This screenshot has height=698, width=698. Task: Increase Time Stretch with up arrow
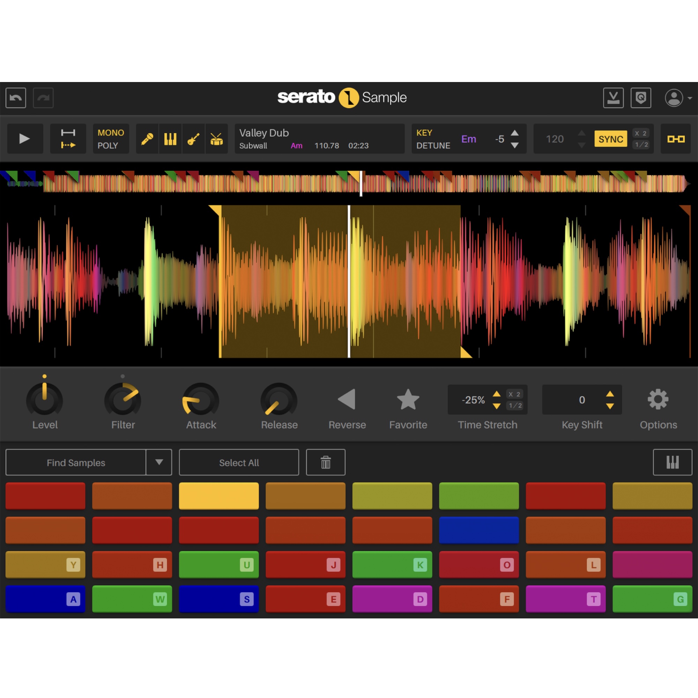click(x=496, y=394)
